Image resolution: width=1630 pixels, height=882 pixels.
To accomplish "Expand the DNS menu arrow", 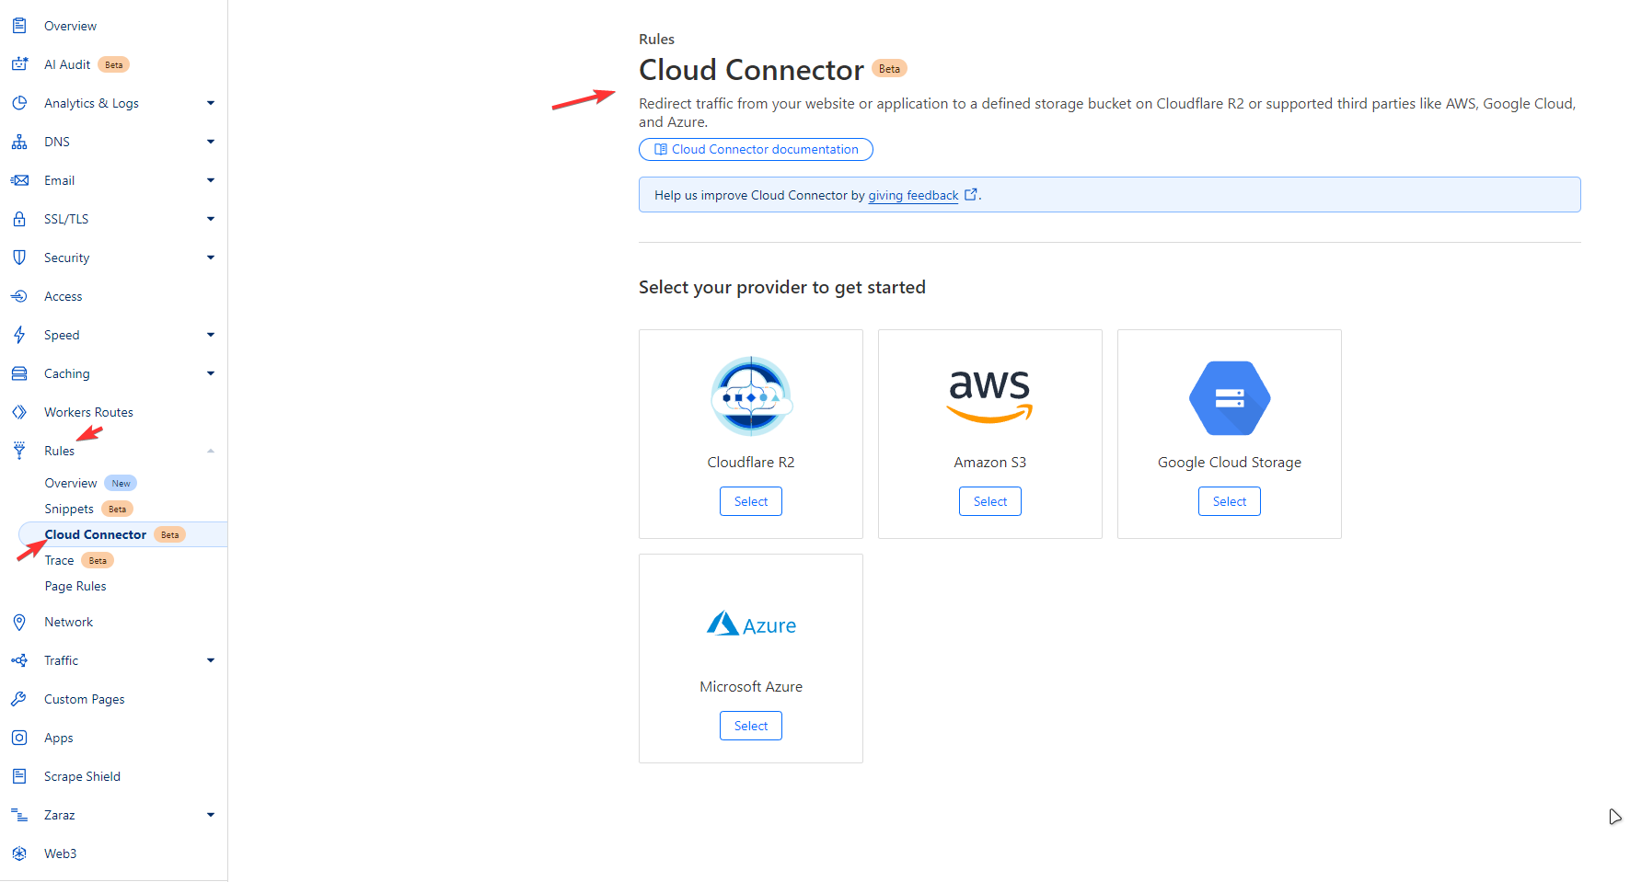I will [211, 142].
